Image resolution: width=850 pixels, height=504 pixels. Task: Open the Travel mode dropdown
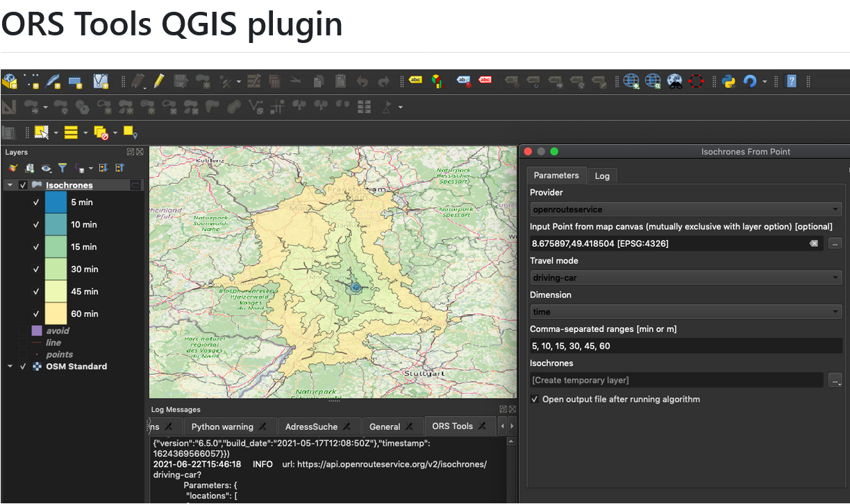tap(685, 277)
